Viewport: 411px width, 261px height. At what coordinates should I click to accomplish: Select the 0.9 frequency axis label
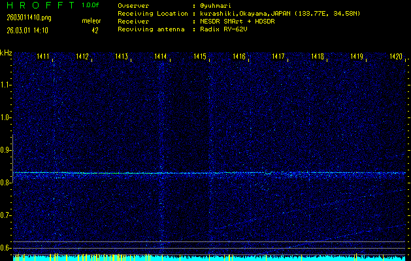click(6, 150)
